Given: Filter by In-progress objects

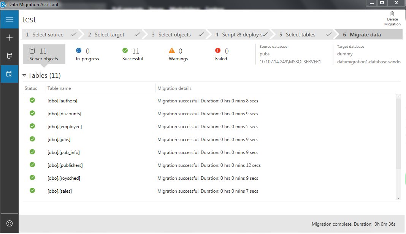Looking at the screenshot, I should coord(87,54).
